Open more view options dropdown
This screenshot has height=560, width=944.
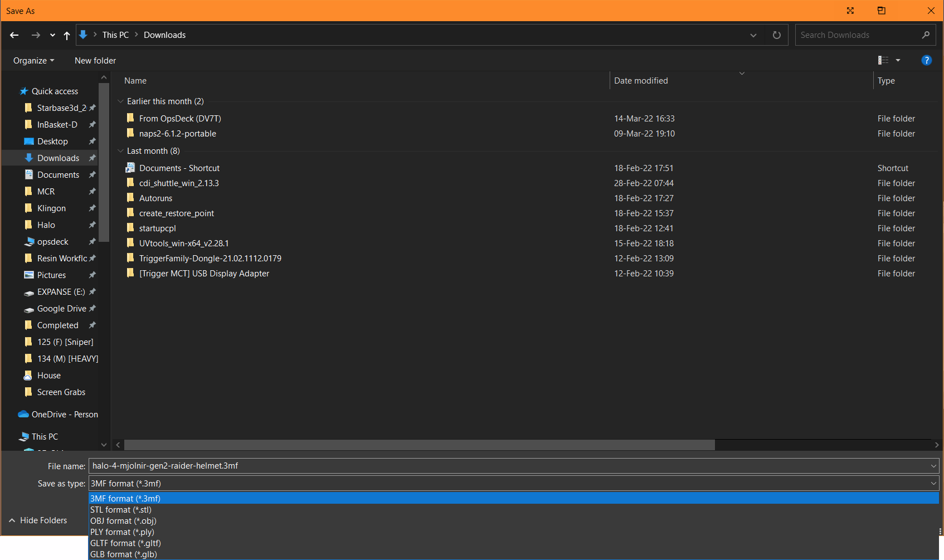(898, 60)
